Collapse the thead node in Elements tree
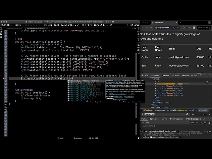 pyautogui.click(x=152, y=79)
